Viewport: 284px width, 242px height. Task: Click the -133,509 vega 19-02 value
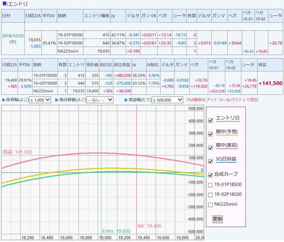tap(233, 91)
